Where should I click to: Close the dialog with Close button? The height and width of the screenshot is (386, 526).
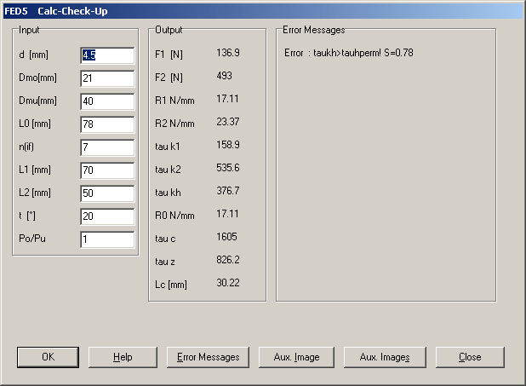470,357
